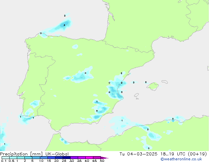The width and height of the screenshot is (209, 162).
Task: Click the legend label '25'
Action: pos(64,161)
